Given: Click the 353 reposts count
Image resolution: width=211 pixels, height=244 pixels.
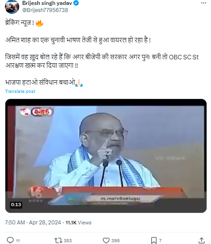Looking at the screenshot, I should click(x=67, y=241).
